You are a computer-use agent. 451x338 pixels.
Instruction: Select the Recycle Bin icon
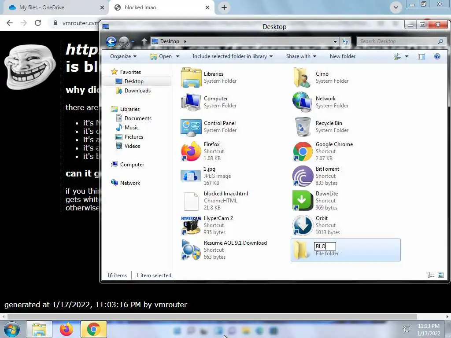(x=302, y=127)
